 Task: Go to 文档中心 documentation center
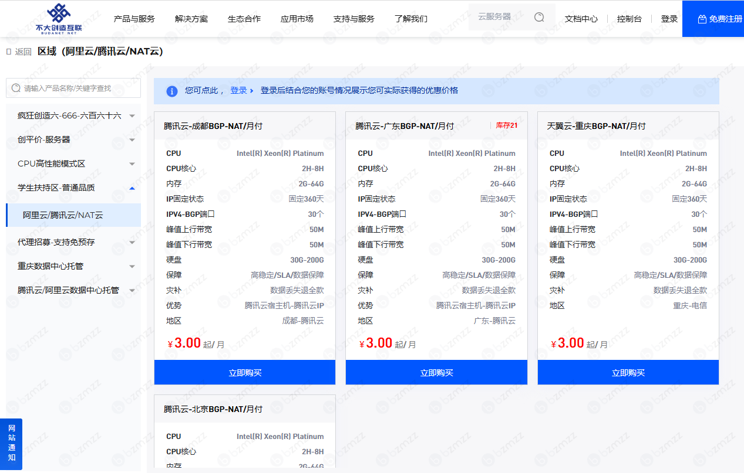click(581, 19)
